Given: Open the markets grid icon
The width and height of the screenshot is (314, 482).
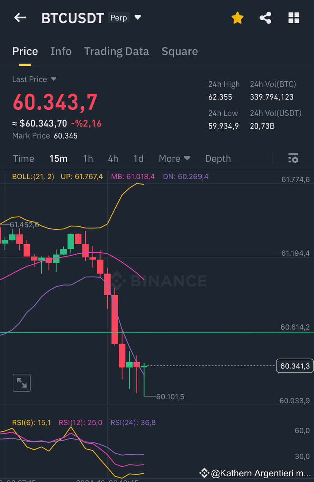Looking at the screenshot, I should (x=294, y=17).
